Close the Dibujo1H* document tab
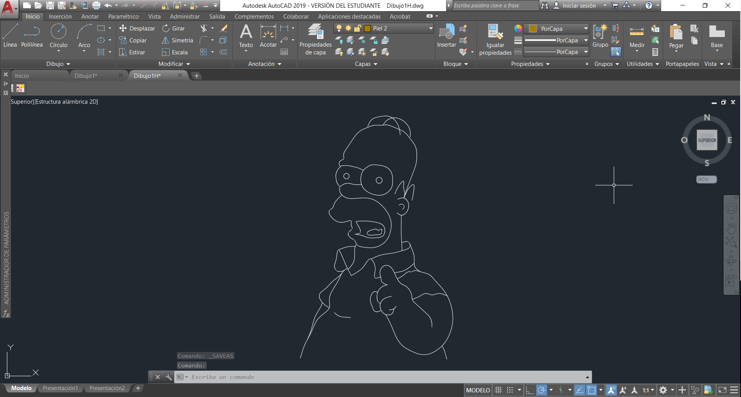741x397 pixels. [180, 76]
